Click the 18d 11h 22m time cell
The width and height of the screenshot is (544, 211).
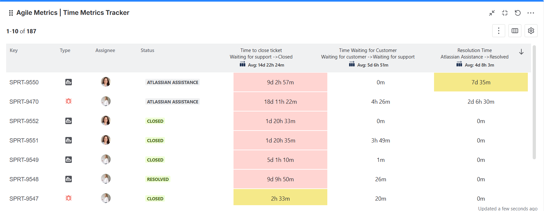tap(280, 102)
